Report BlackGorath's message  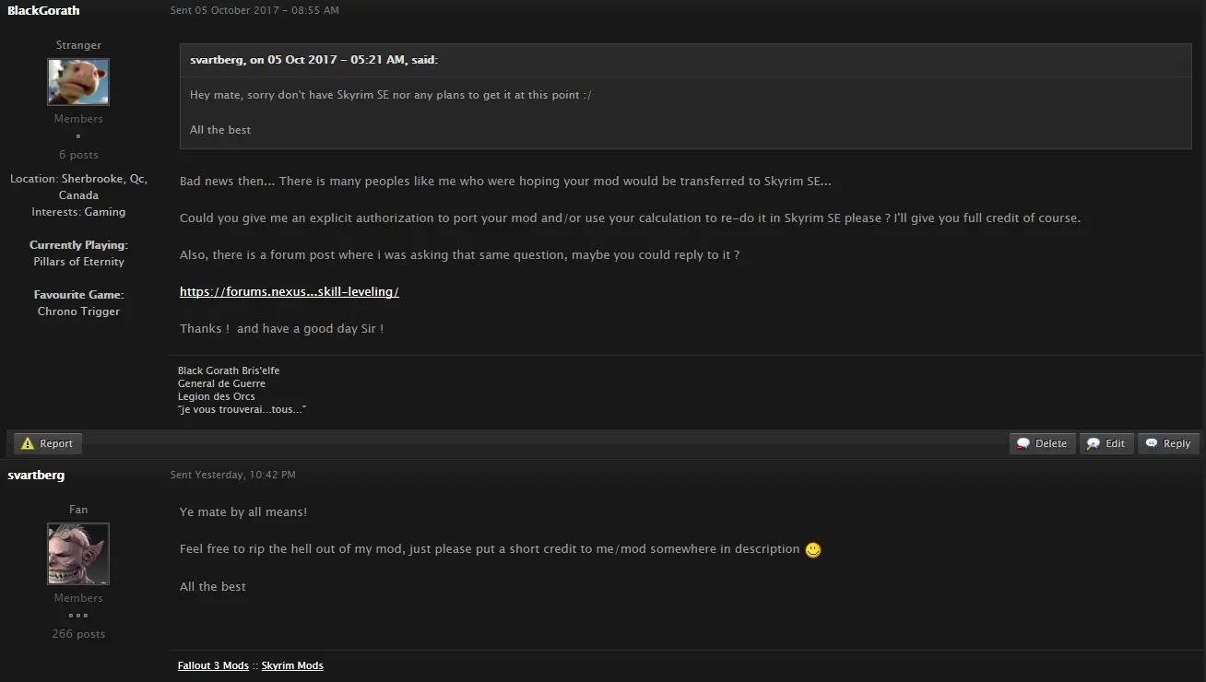(x=47, y=443)
